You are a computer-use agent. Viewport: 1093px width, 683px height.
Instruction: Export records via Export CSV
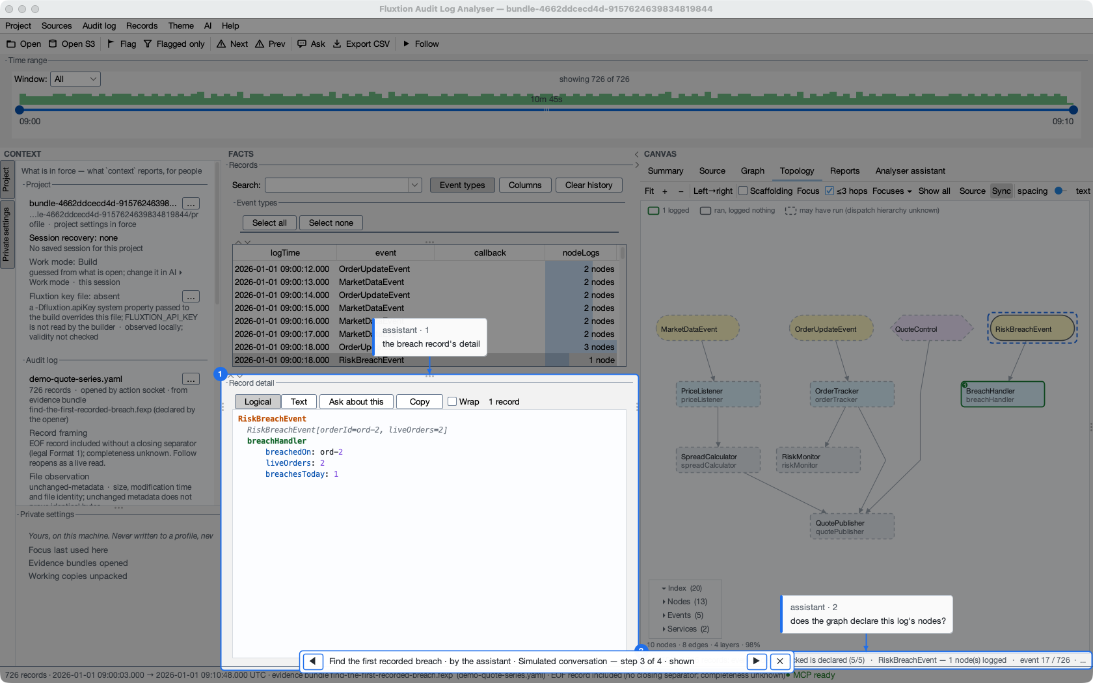[361, 44]
